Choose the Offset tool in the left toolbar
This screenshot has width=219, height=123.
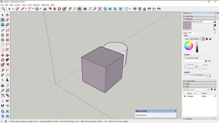[8, 65]
